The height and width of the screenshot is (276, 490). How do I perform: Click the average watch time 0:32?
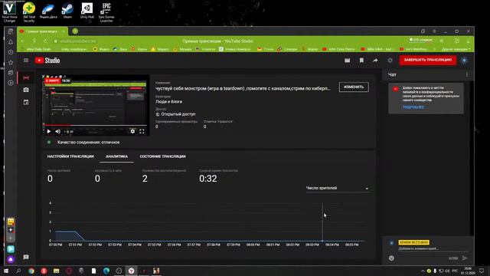[x=207, y=179]
